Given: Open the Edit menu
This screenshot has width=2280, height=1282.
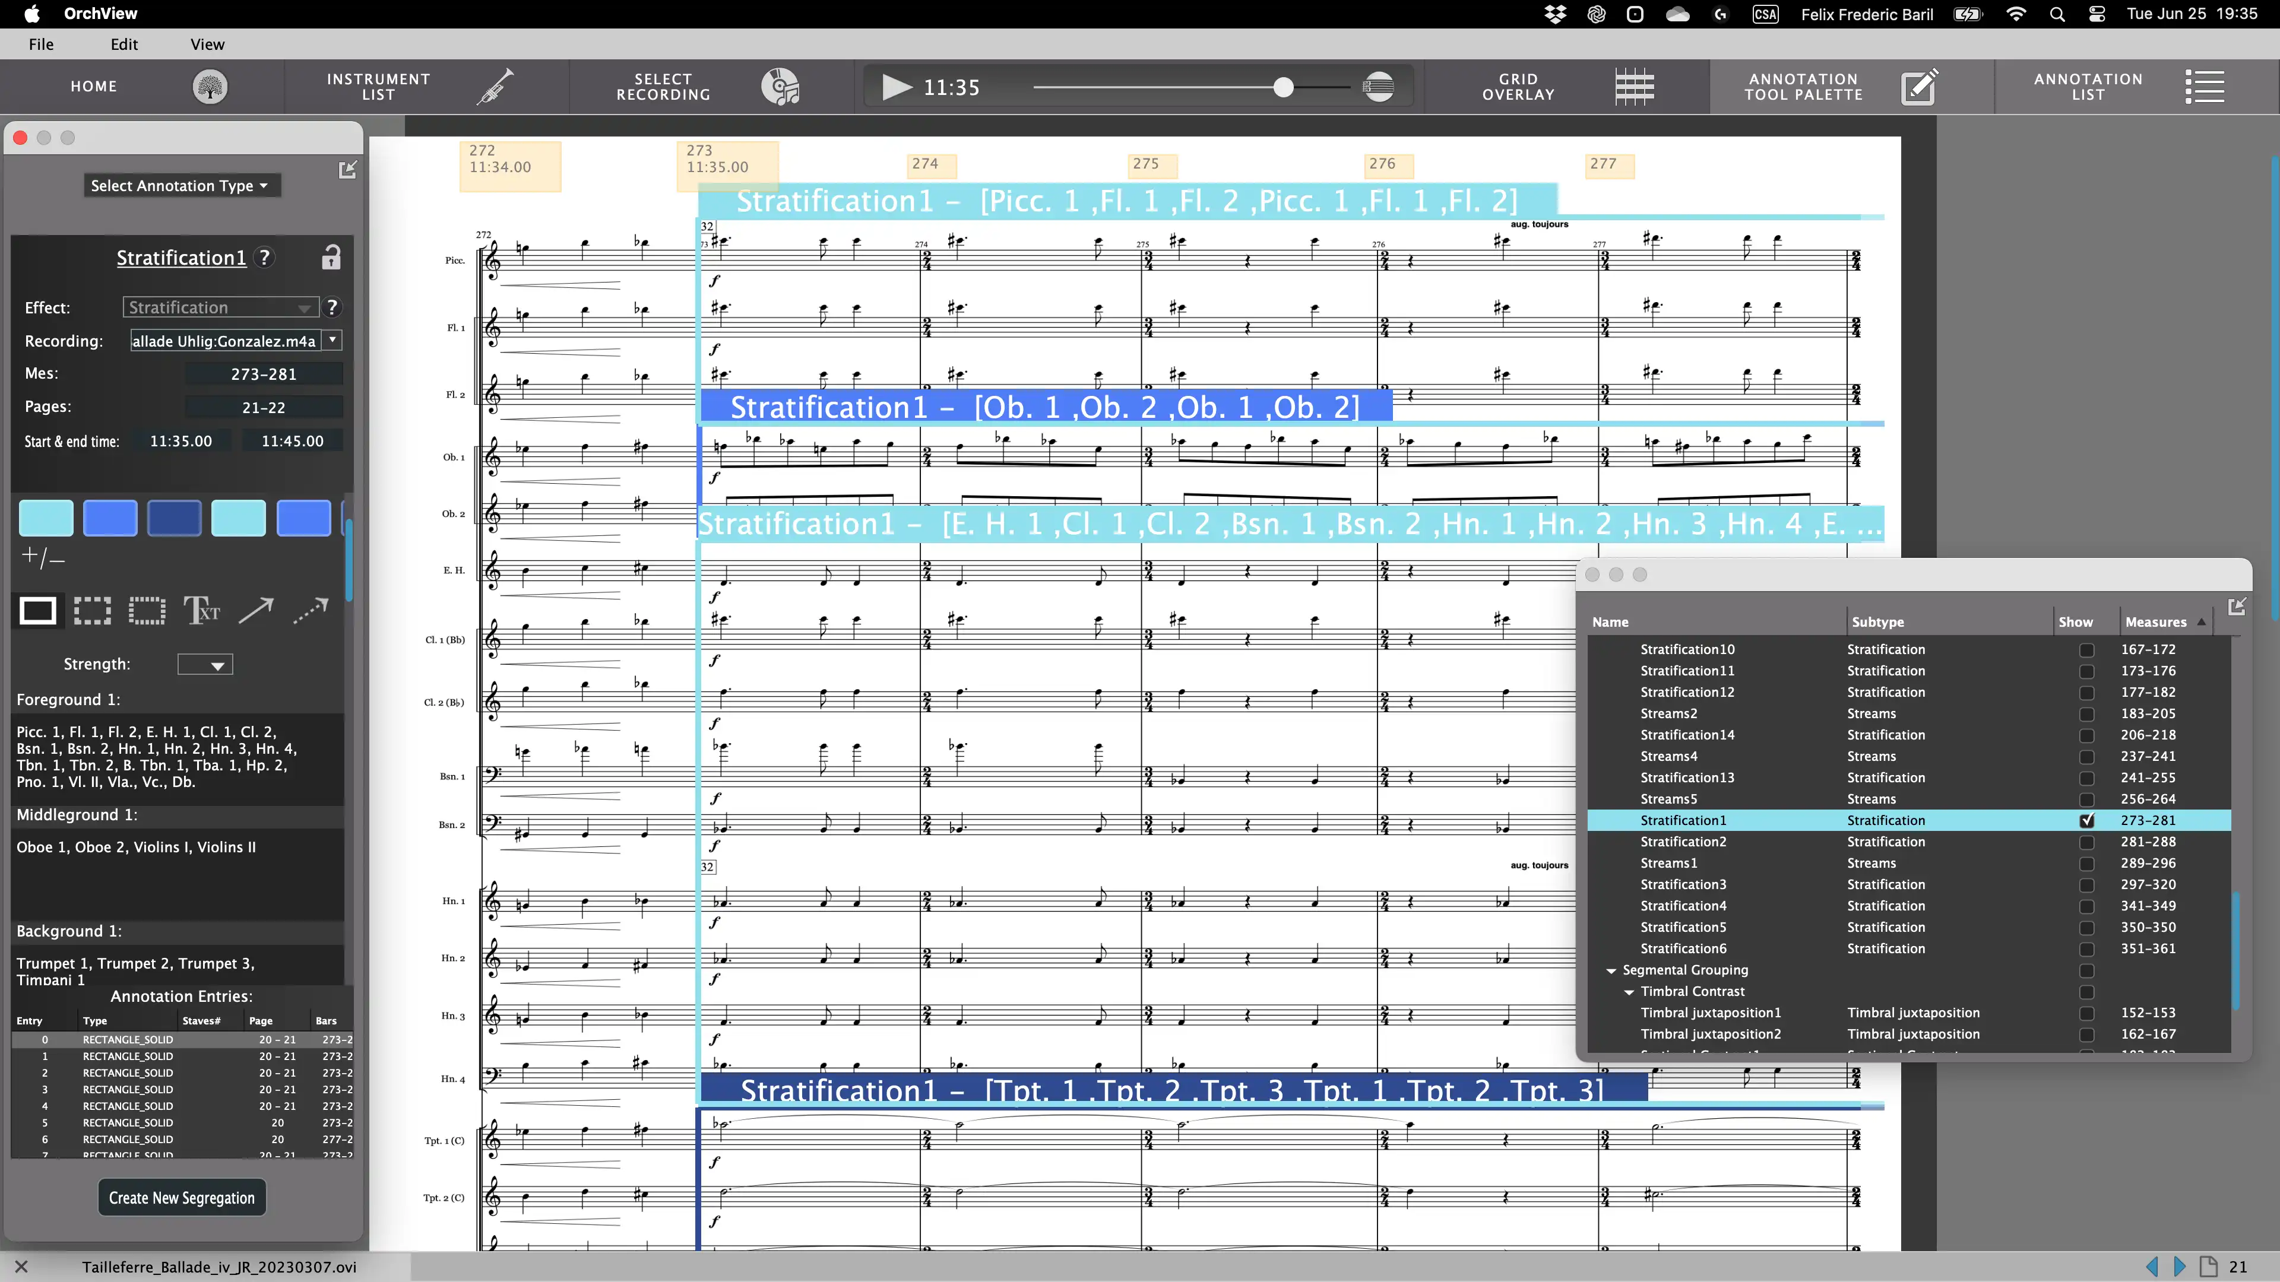Looking at the screenshot, I should pyautogui.click(x=124, y=45).
